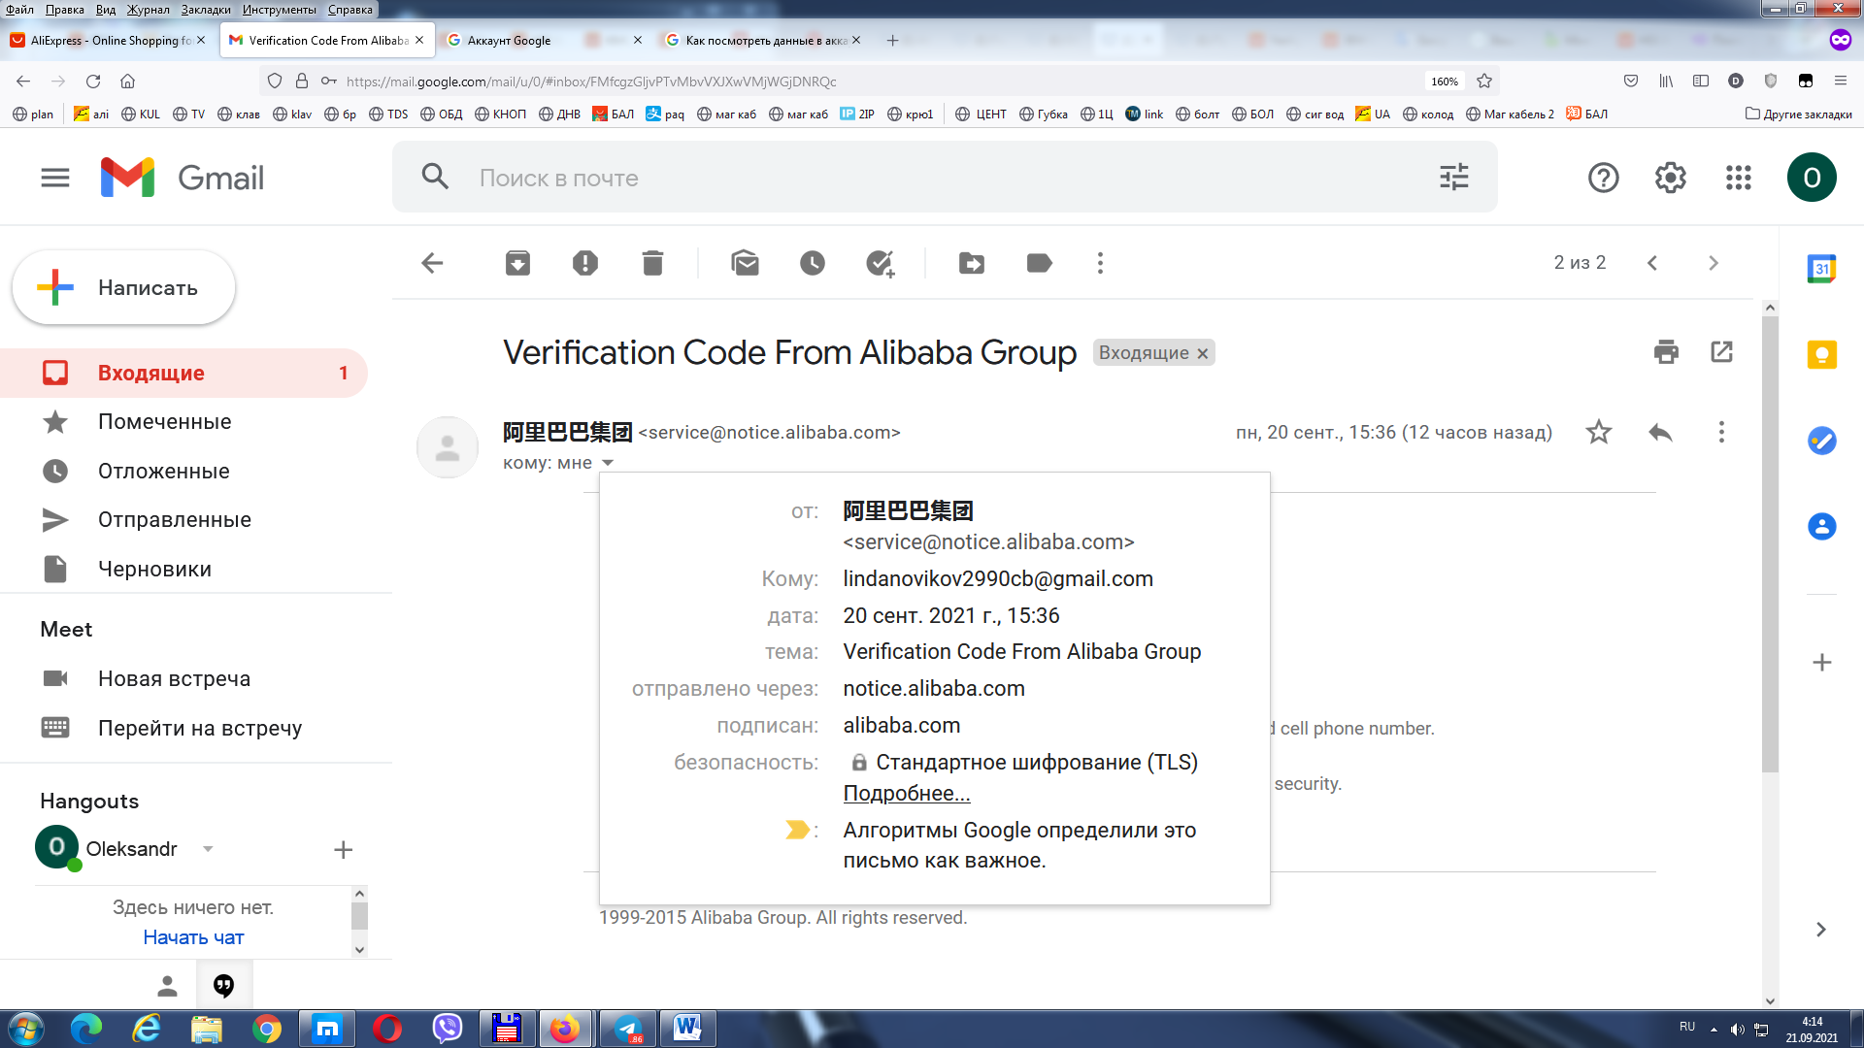Click the search magnifier icon in Gmail
1864x1048 pixels.
tap(435, 177)
